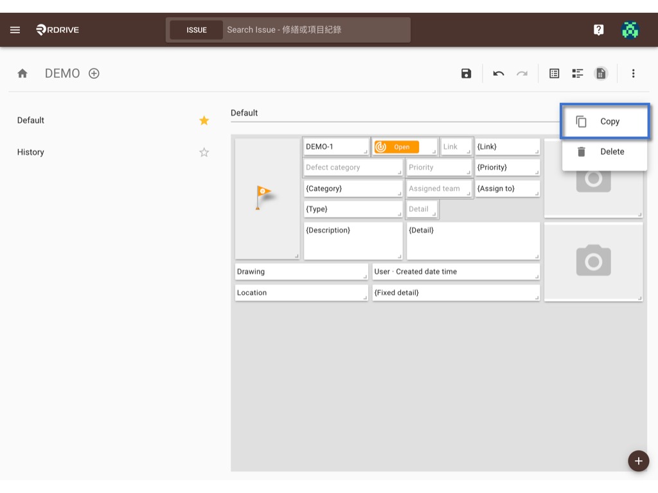The height and width of the screenshot is (493, 658).
Task: Select the lower camera photo placeholder
Action: [593, 262]
